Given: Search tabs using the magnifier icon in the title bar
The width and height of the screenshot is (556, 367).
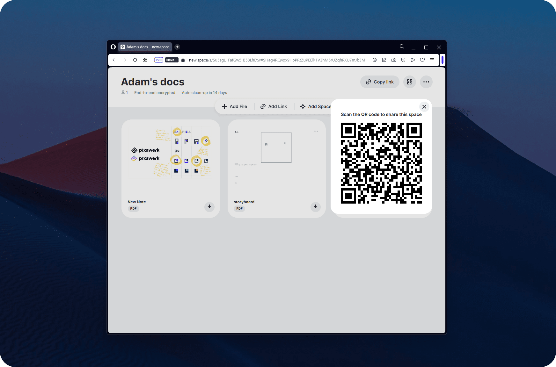Looking at the screenshot, I should click(402, 47).
